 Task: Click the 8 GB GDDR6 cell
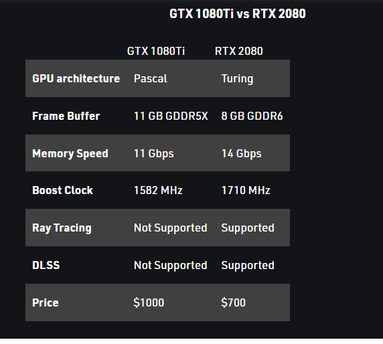252,116
